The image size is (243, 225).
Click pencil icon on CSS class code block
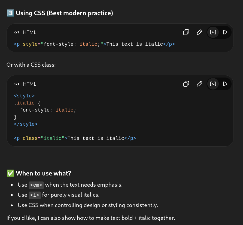tap(199, 84)
